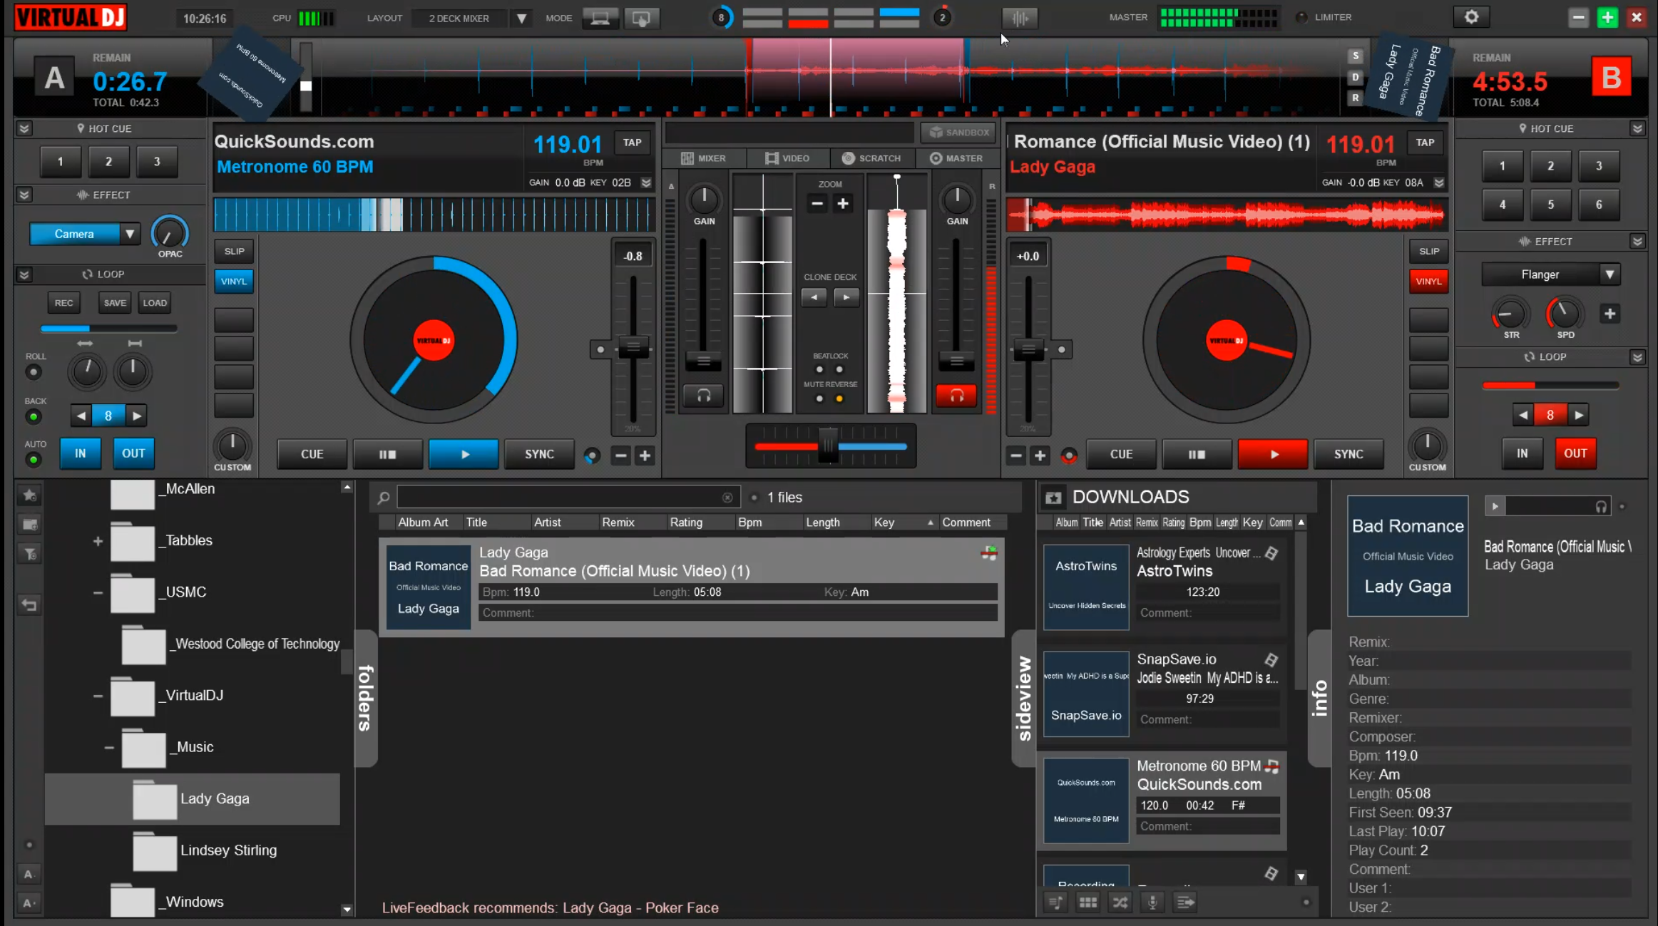Click the filter folder funnel icon
The height and width of the screenshot is (926, 1658).
(x=29, y=554)
